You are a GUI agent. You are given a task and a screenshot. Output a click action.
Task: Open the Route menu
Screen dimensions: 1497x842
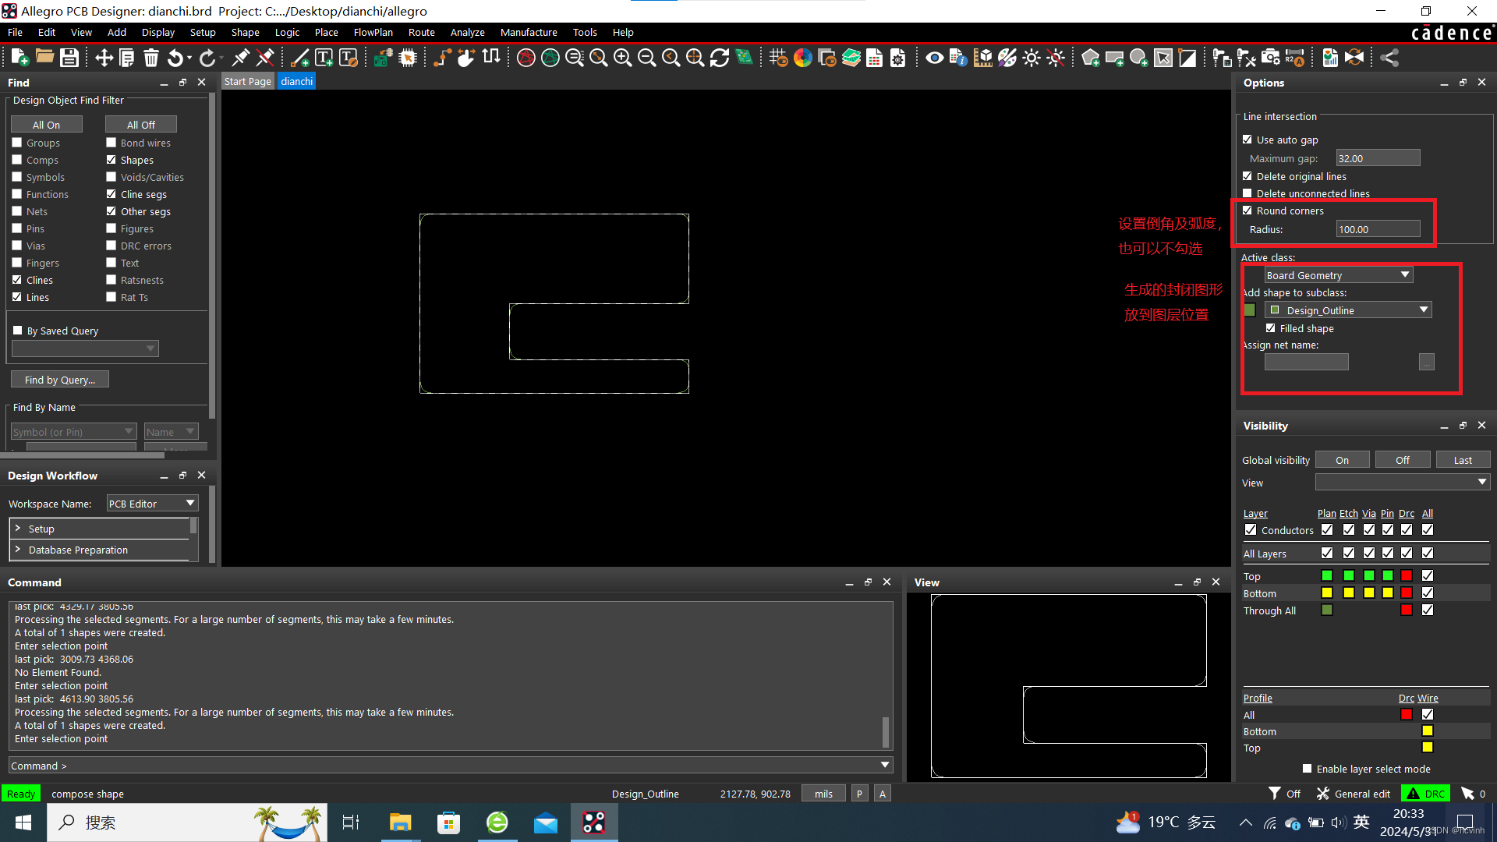tap(421, 32)
